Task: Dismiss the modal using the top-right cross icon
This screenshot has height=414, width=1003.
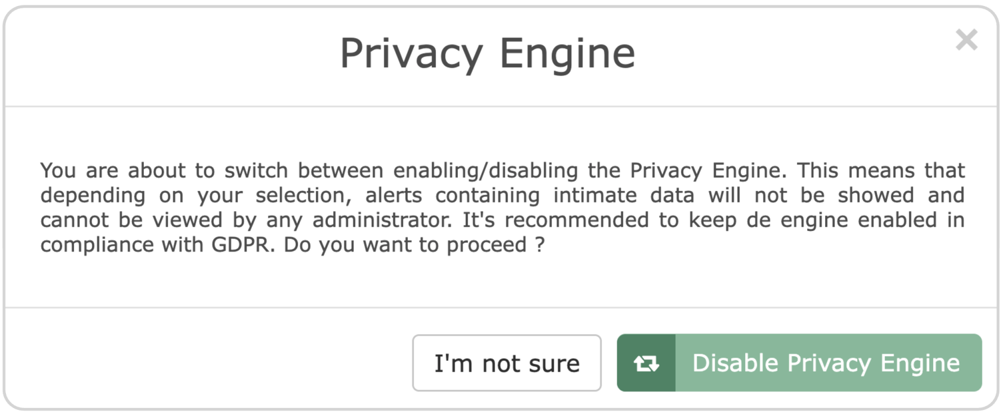Action: click(x=966, y=40)
